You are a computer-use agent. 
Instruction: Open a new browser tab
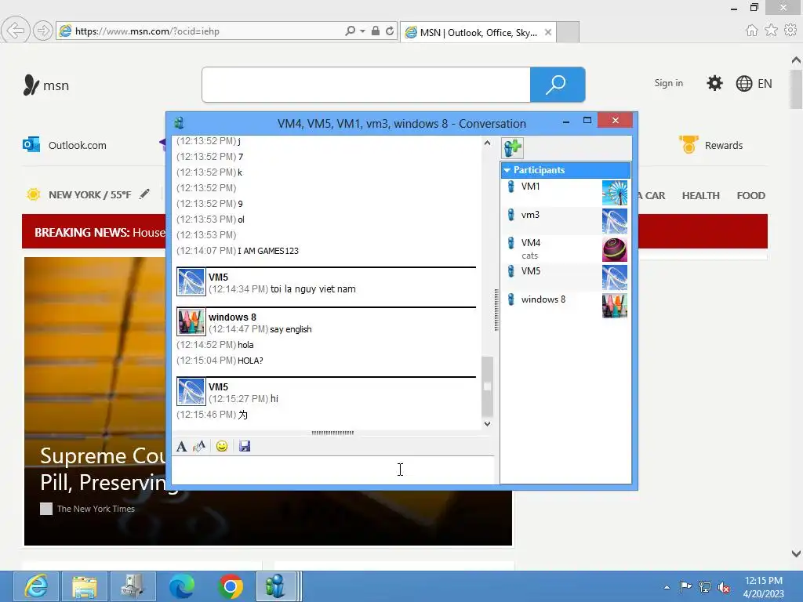pos(568,32)
